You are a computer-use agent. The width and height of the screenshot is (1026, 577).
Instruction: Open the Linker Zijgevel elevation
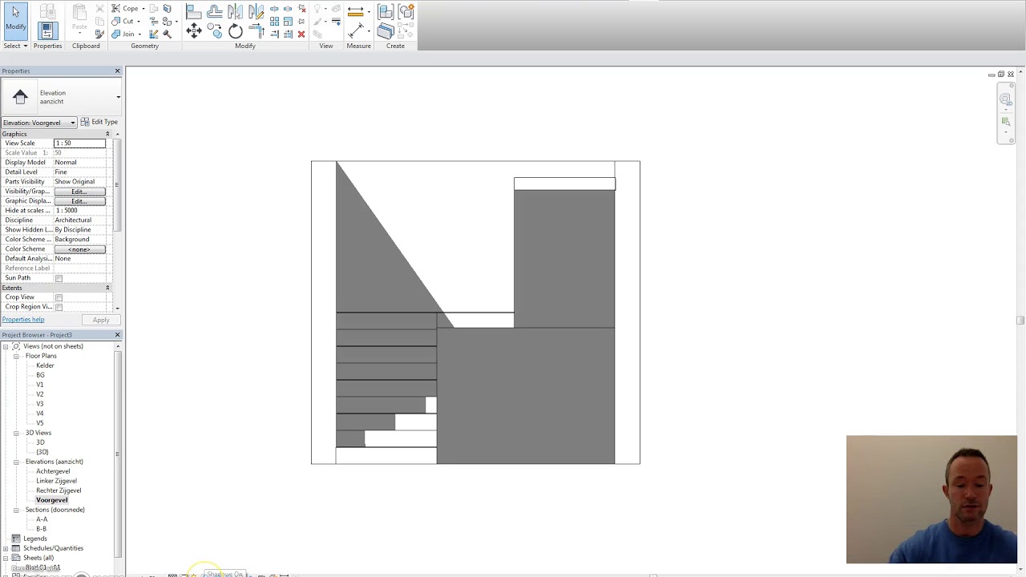click(x=56, y=481)
